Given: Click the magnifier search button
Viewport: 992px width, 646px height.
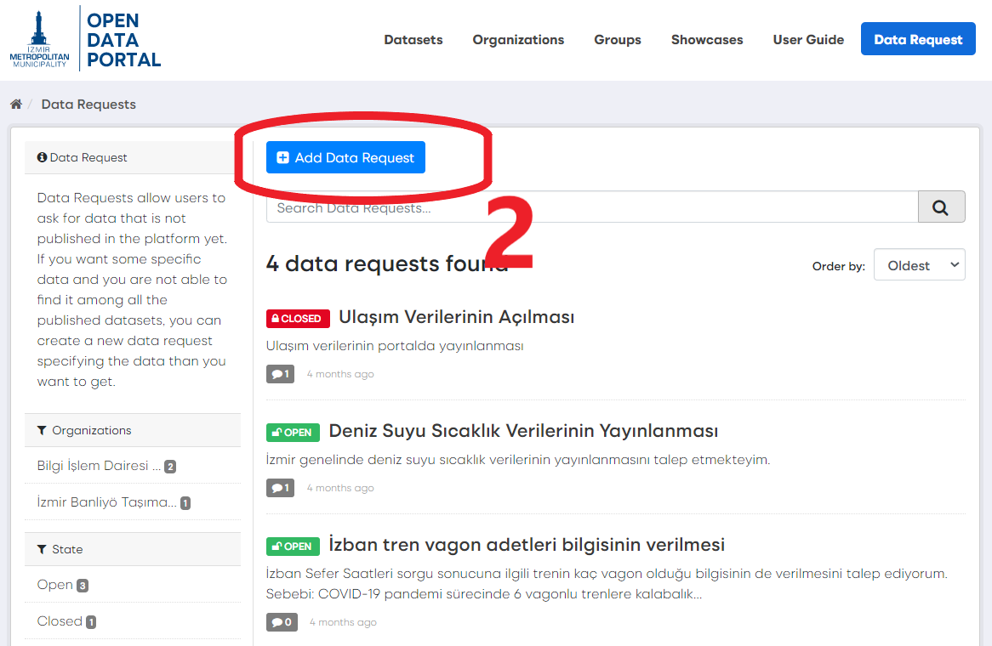Looking at the screenshot, I should coord(941,207).
